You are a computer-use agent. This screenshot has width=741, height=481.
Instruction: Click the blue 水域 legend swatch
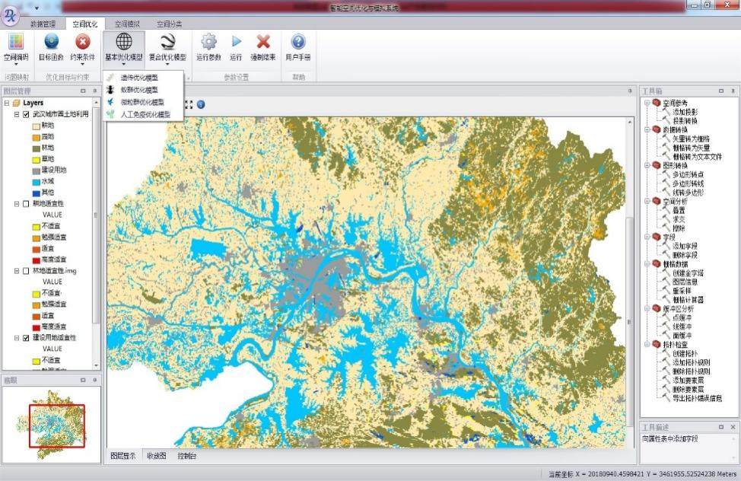click(36, 181)
